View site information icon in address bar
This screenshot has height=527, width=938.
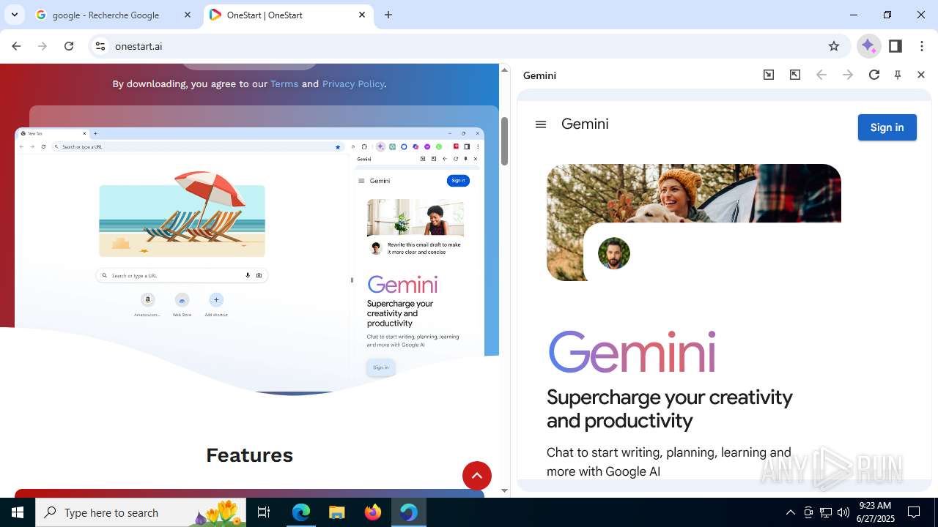point(100,46)
